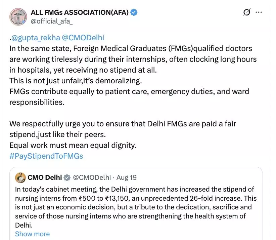The image size is (276, 240).
Task: Click the CMO Delhi name in quoted tweet
Action: pyautogui.click(x=45, y=177)
